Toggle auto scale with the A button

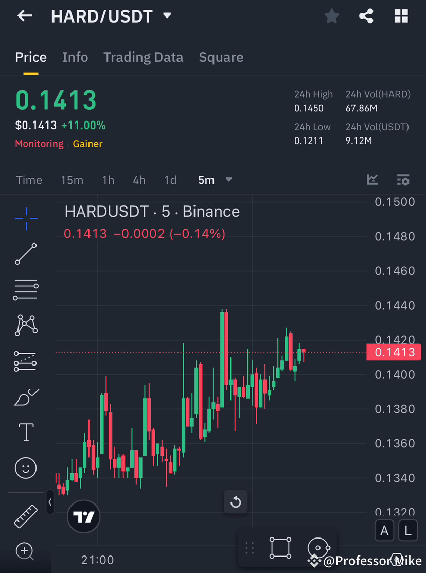[384, 530]
